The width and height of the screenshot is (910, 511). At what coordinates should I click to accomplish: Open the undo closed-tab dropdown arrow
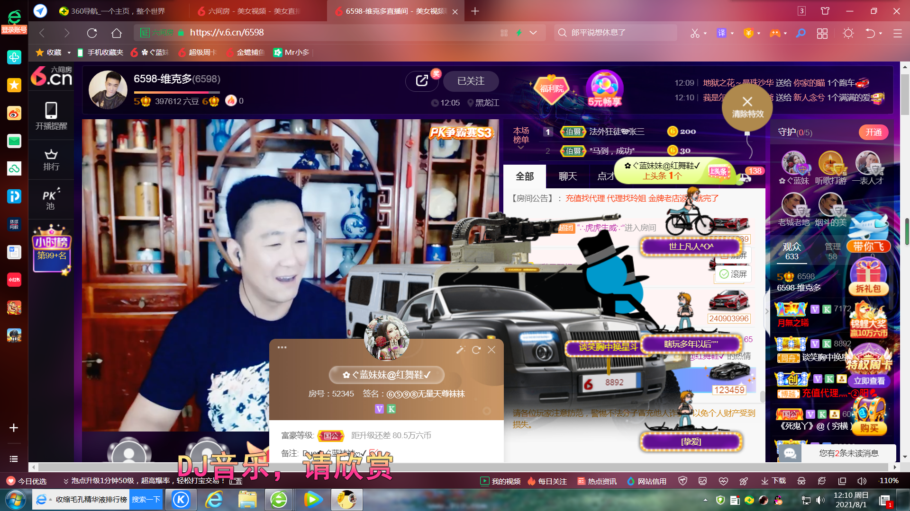(881, 34)
